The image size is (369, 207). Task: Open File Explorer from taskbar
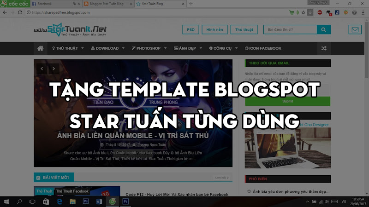tap(72, 201)
